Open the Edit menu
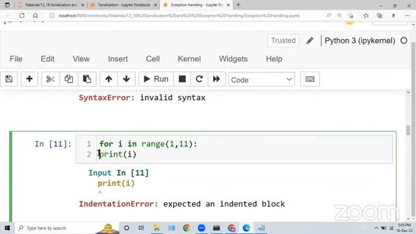Screen dimensions: 416x234 47,59
